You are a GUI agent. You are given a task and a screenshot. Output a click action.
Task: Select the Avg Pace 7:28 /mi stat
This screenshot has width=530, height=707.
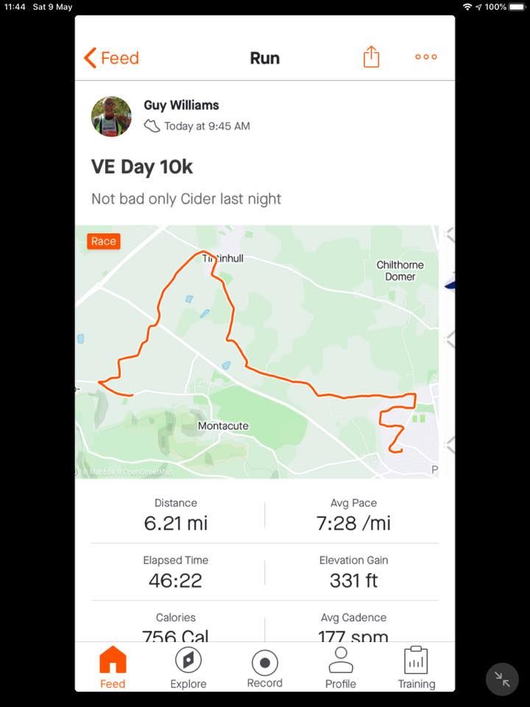click(x=353, y=515)
